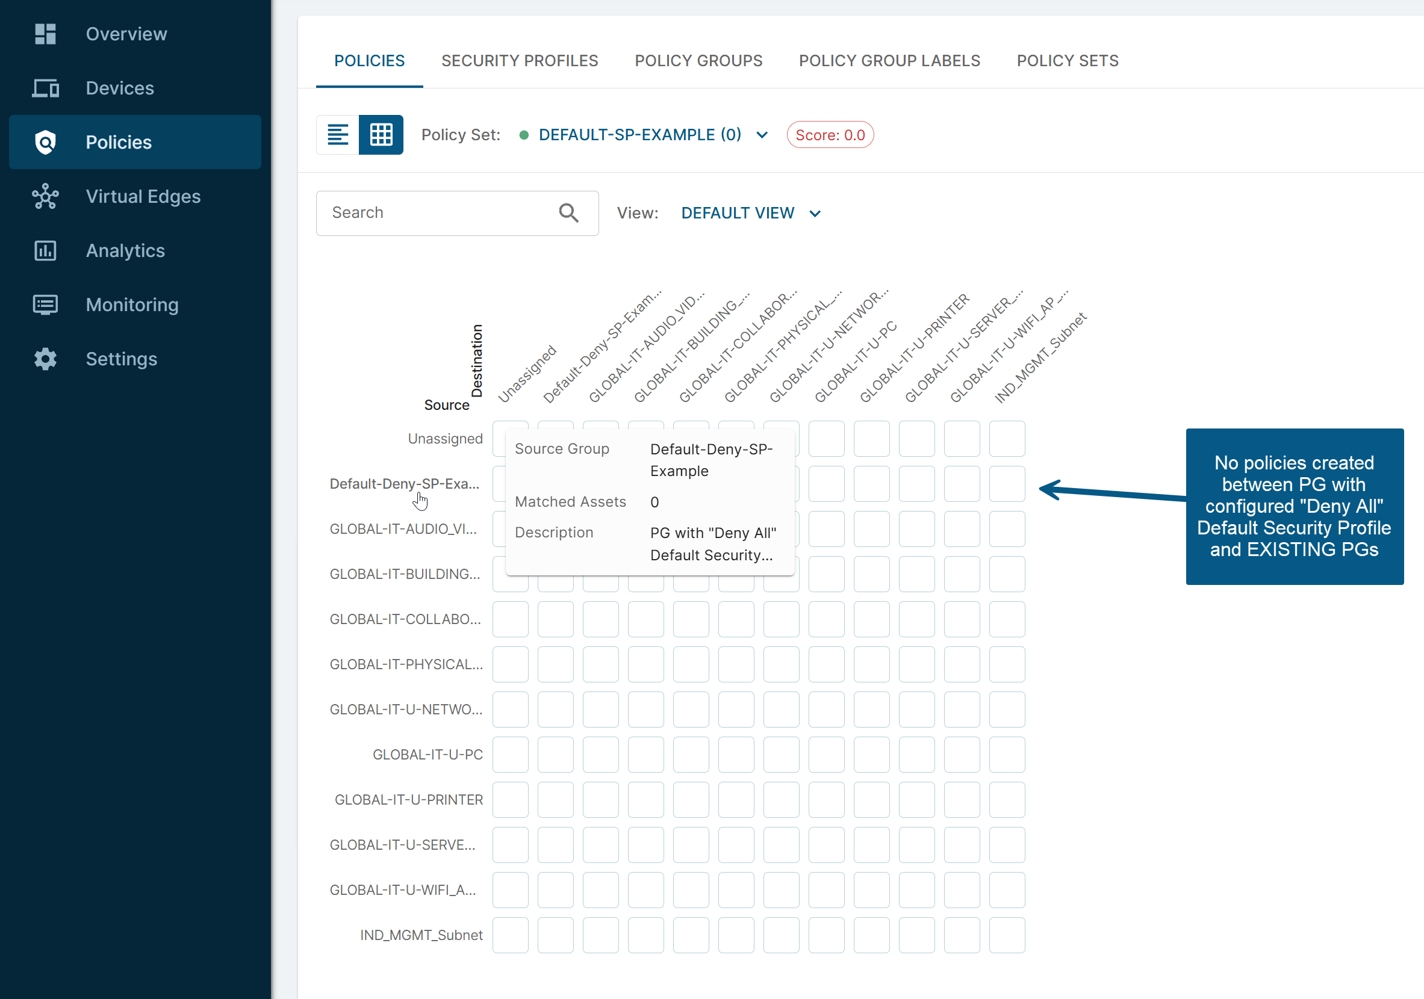
Task: Switch to list view layout
Action: 338,134
